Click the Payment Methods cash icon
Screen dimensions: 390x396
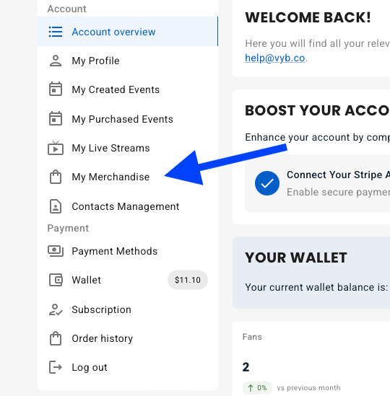coord(56,251)
